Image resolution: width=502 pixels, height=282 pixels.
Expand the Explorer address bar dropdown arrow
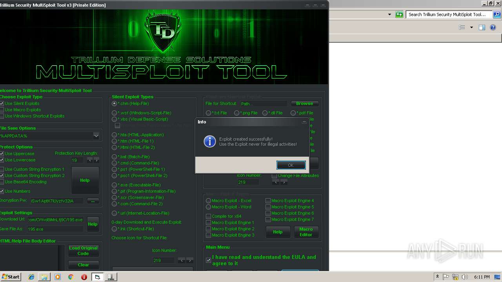pos(389,14)
